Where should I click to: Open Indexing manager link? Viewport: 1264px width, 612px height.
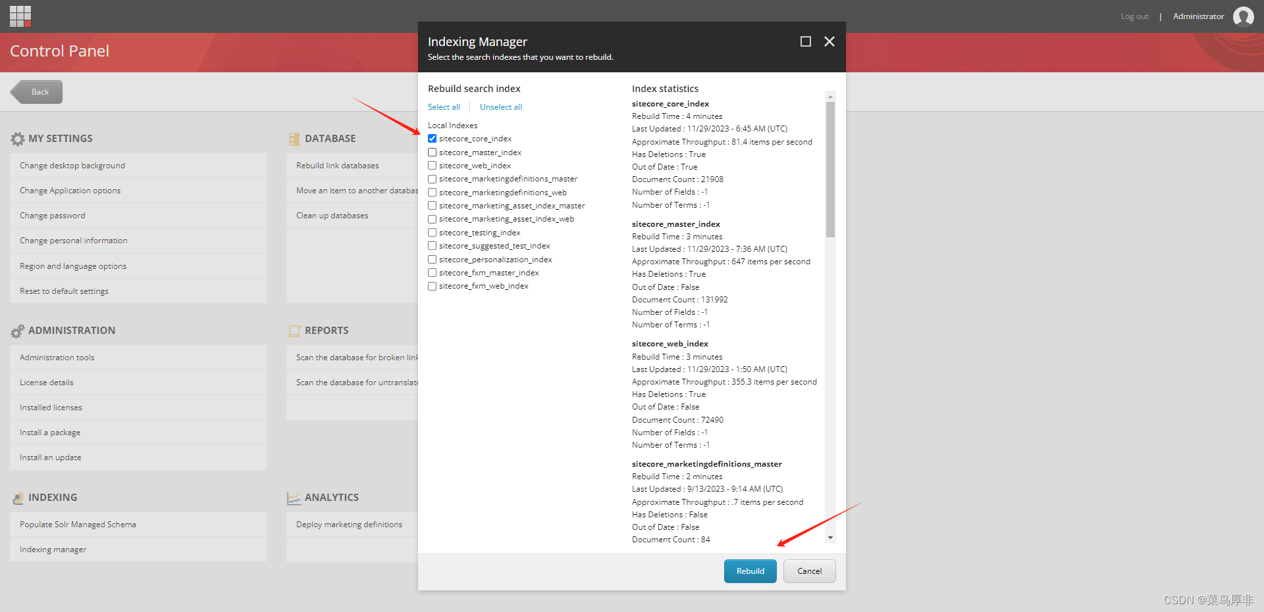pos(138,550)
